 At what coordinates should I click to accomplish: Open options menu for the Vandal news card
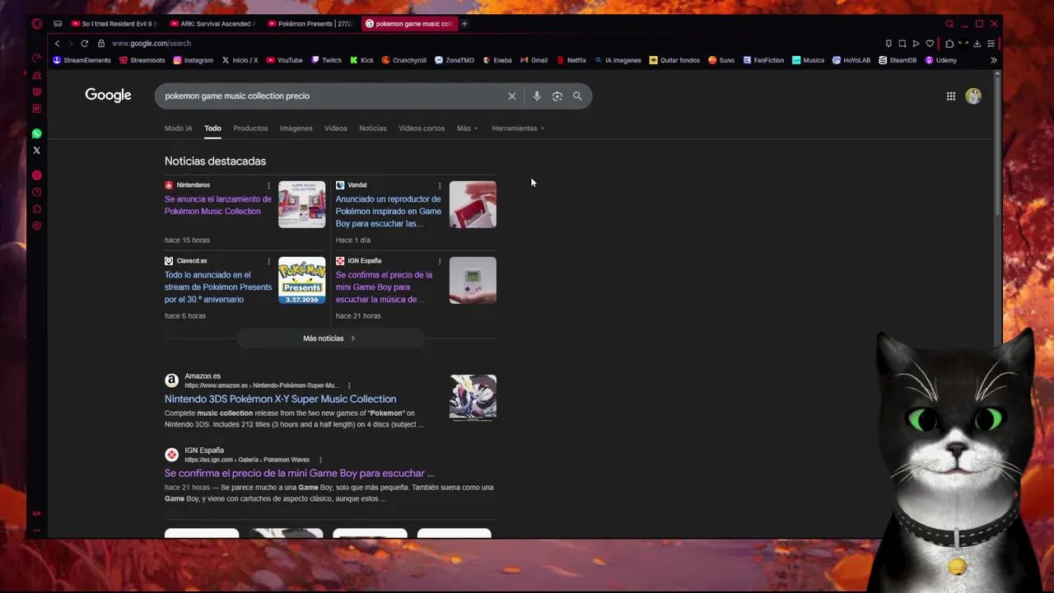click(440, 185)
